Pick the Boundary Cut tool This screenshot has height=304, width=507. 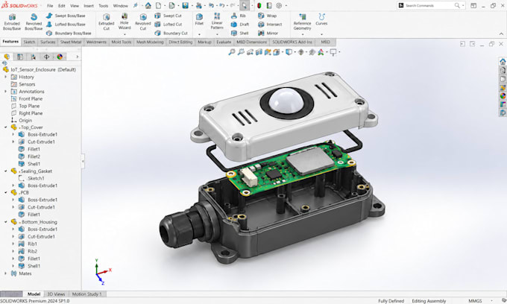[x=171, y=33]
